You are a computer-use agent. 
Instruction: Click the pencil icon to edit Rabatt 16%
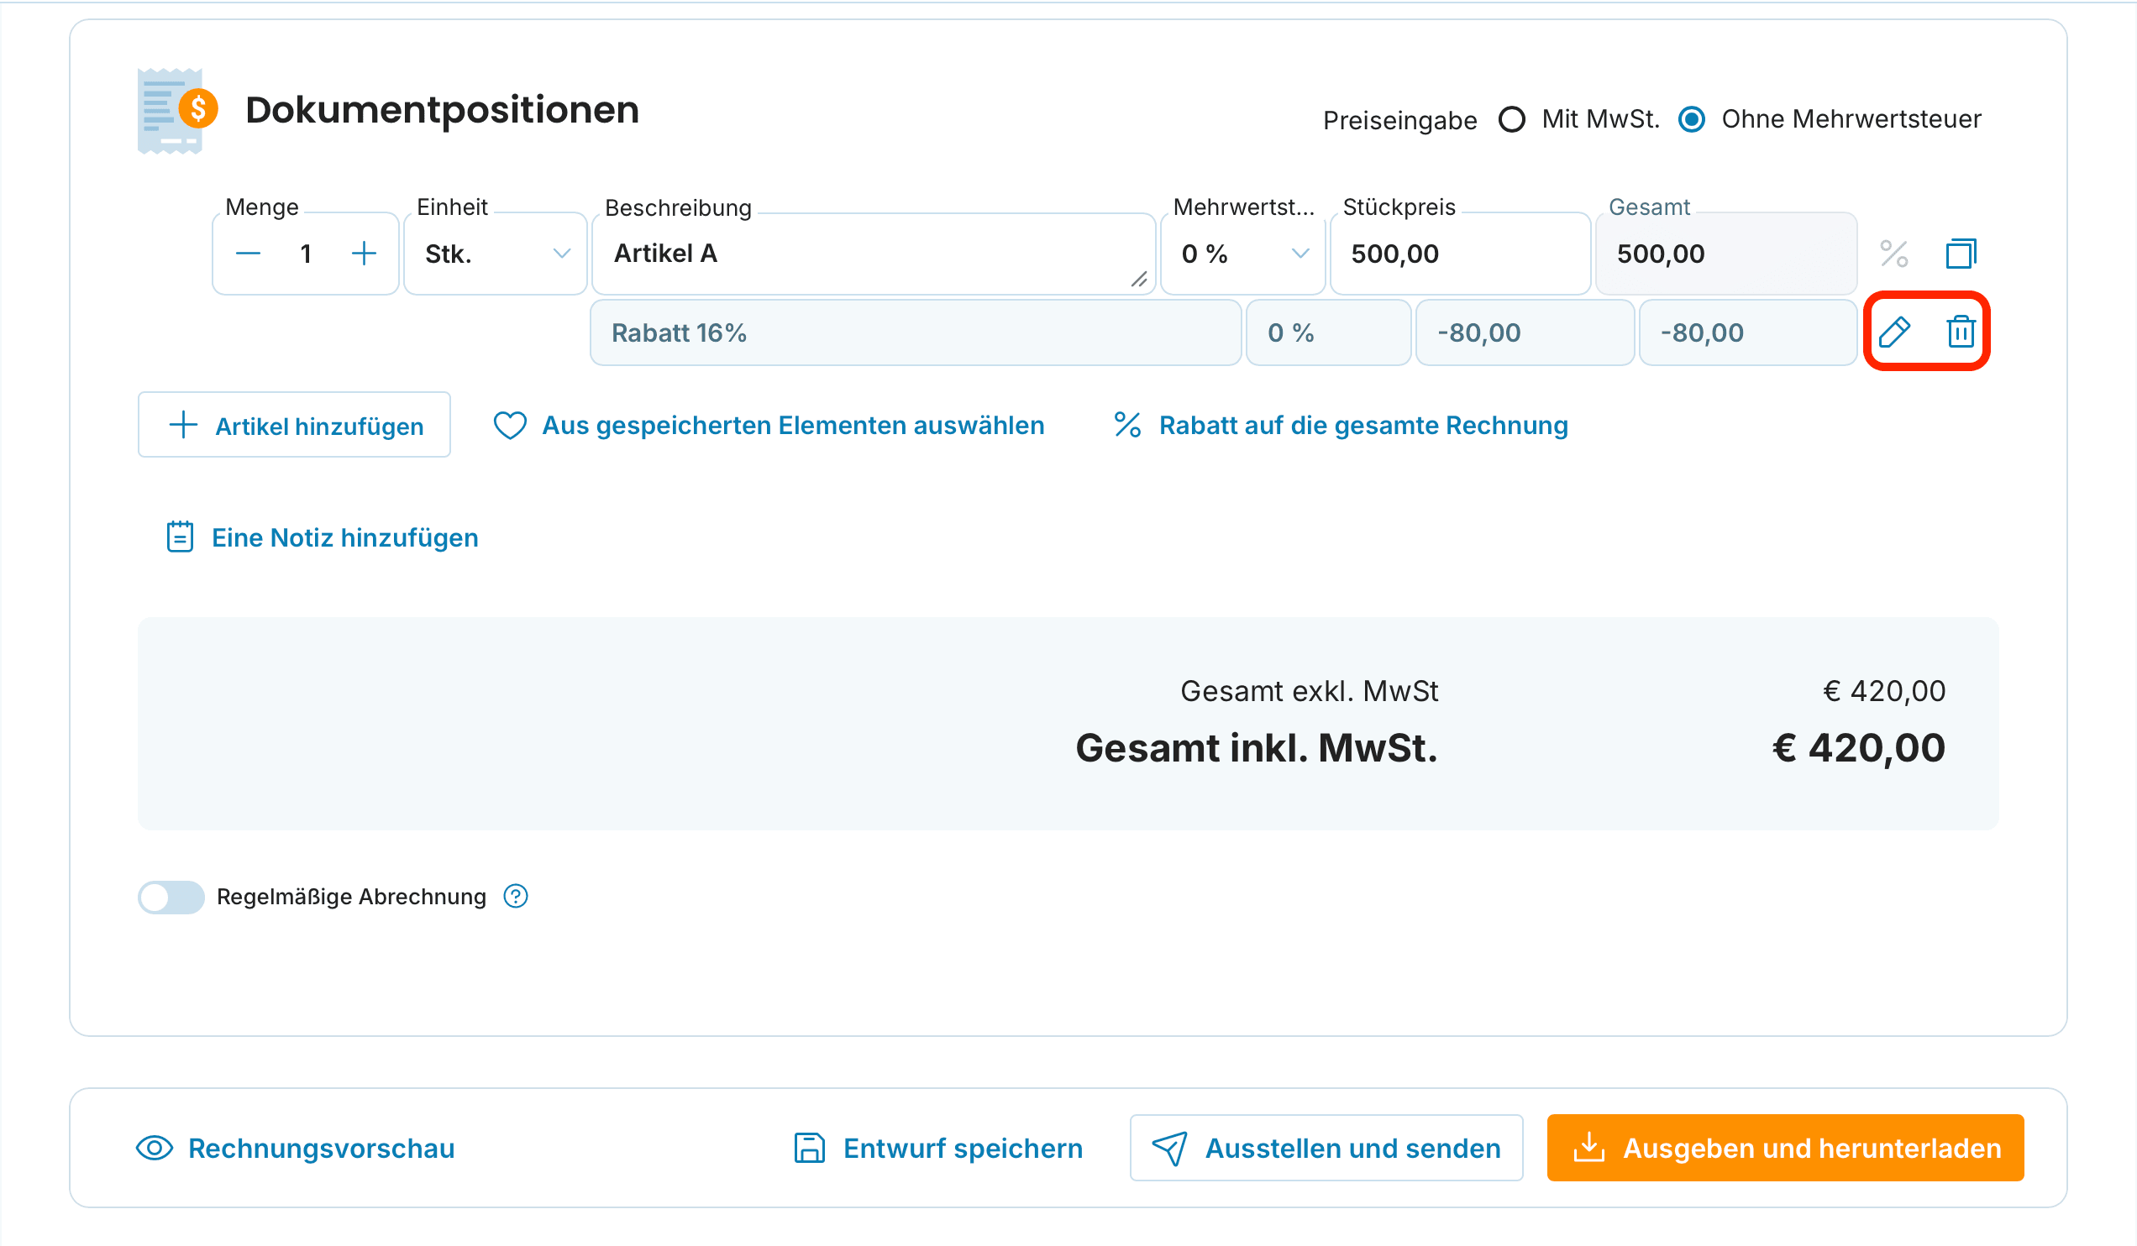[1893, 332]
